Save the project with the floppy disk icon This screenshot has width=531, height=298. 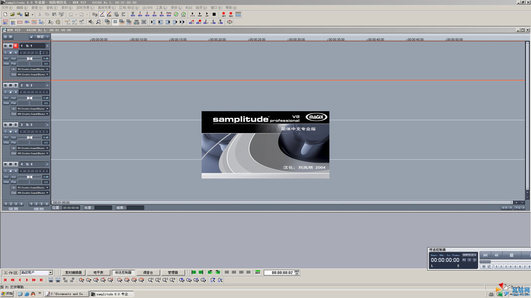click(27, 14)
